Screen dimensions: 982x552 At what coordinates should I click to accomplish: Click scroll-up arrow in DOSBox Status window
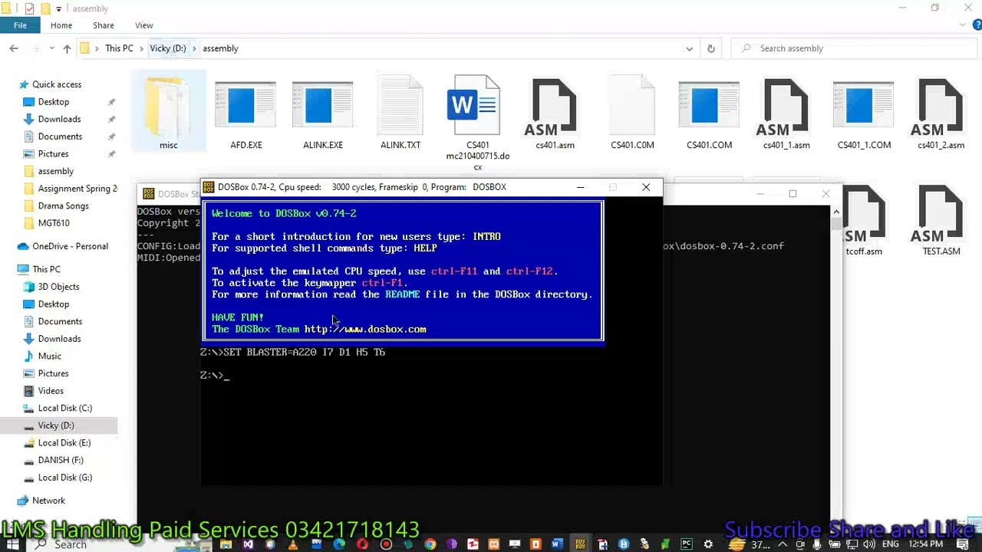pos(836,212)
